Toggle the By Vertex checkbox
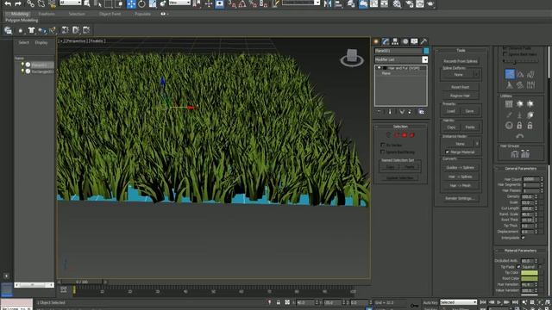The width and height of the screenshot is (552, 310). [383, 145]
